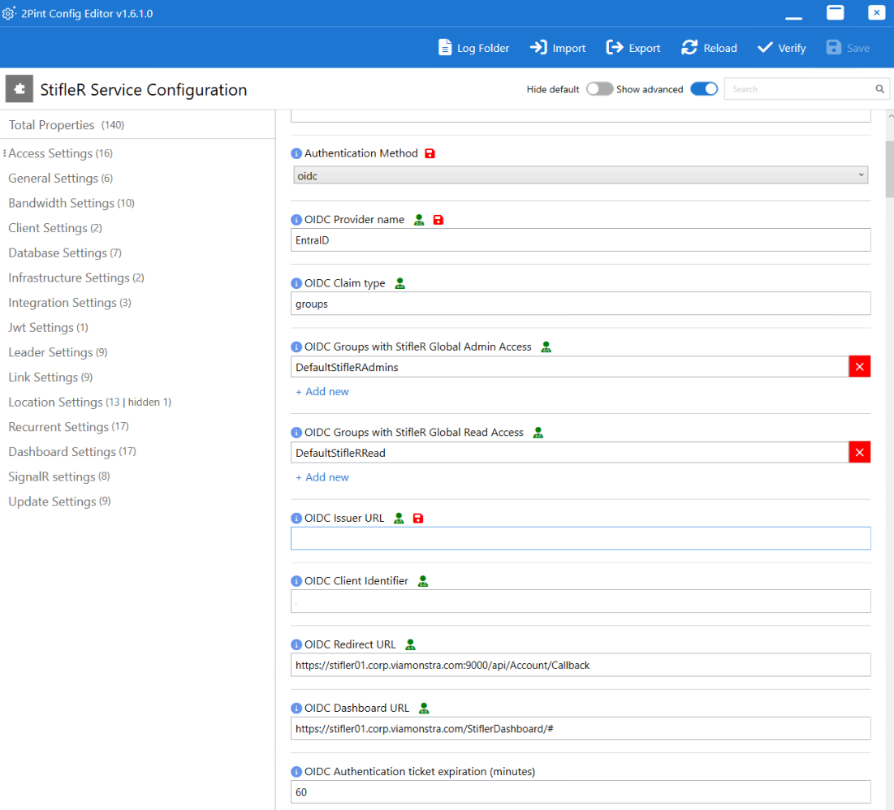Image resolution: width=894 pixels, height=810 pixels.
Task: Delete the DefaultStifleRRead group entry
Action: coord(859,453)
